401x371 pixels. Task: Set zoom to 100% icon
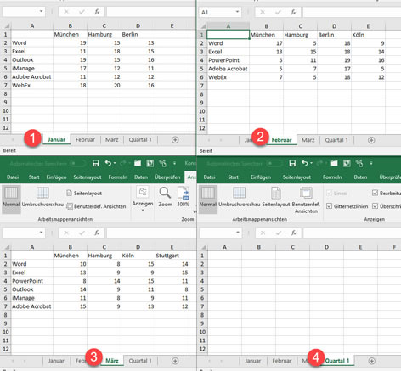(184, 197)
